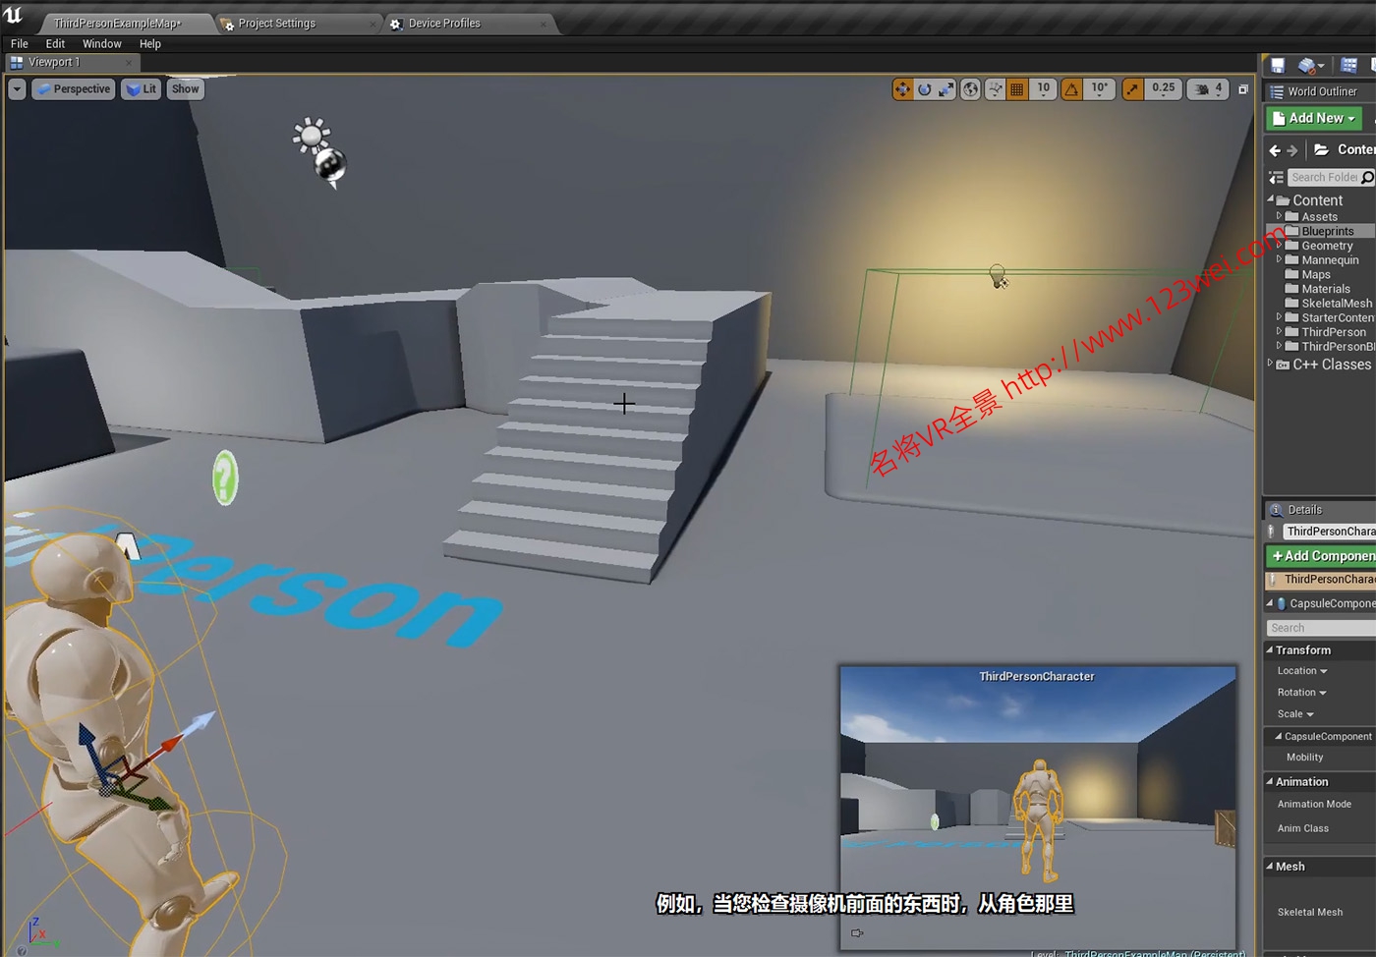Click the world coordinate system globe icon
Image resolution: width=1376 pixels, height=957 pixels.
coord(970,89)
